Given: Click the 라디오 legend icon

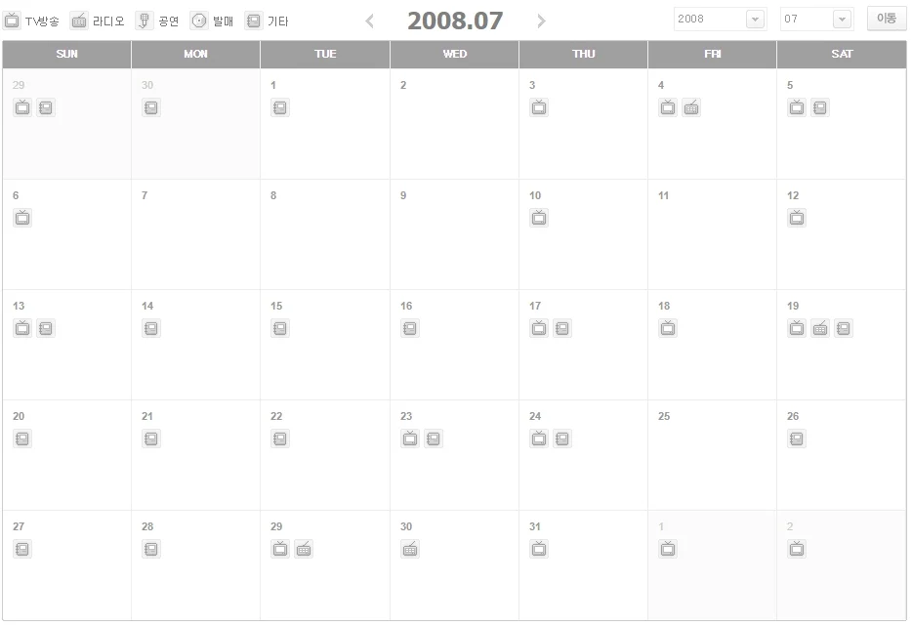Looking at the screenshot, I should tap(79, 21).
